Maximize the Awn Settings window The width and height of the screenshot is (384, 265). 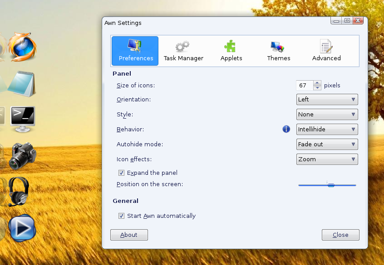tap(347, 21)
